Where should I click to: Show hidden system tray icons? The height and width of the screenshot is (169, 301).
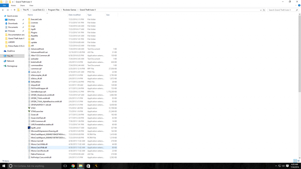pos(276,166)
